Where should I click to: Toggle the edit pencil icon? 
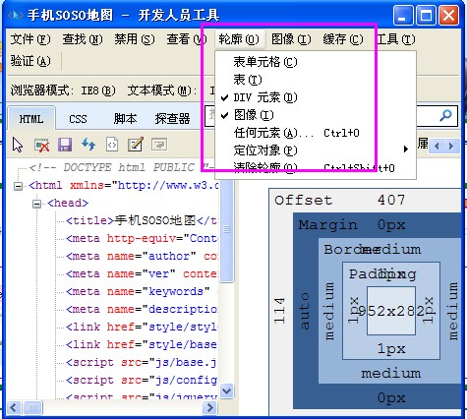point(136,145)
